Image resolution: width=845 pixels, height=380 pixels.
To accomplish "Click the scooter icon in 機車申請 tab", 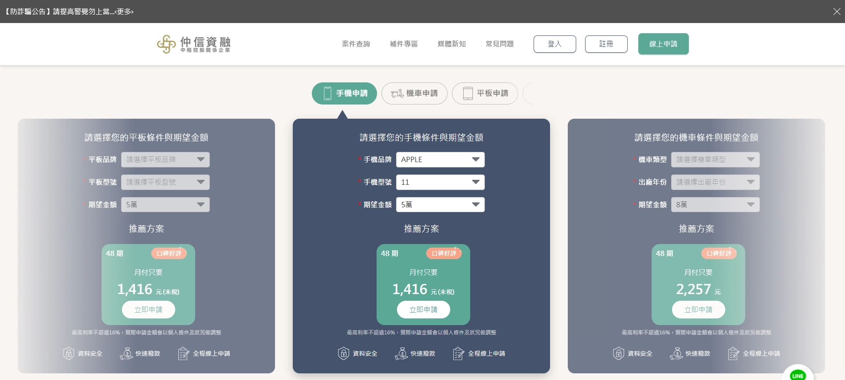I will [397, 93].
